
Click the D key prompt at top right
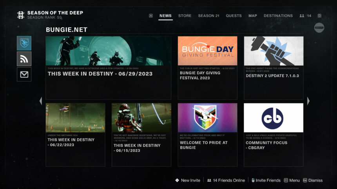pyautogui.click(x=319, y=16)
